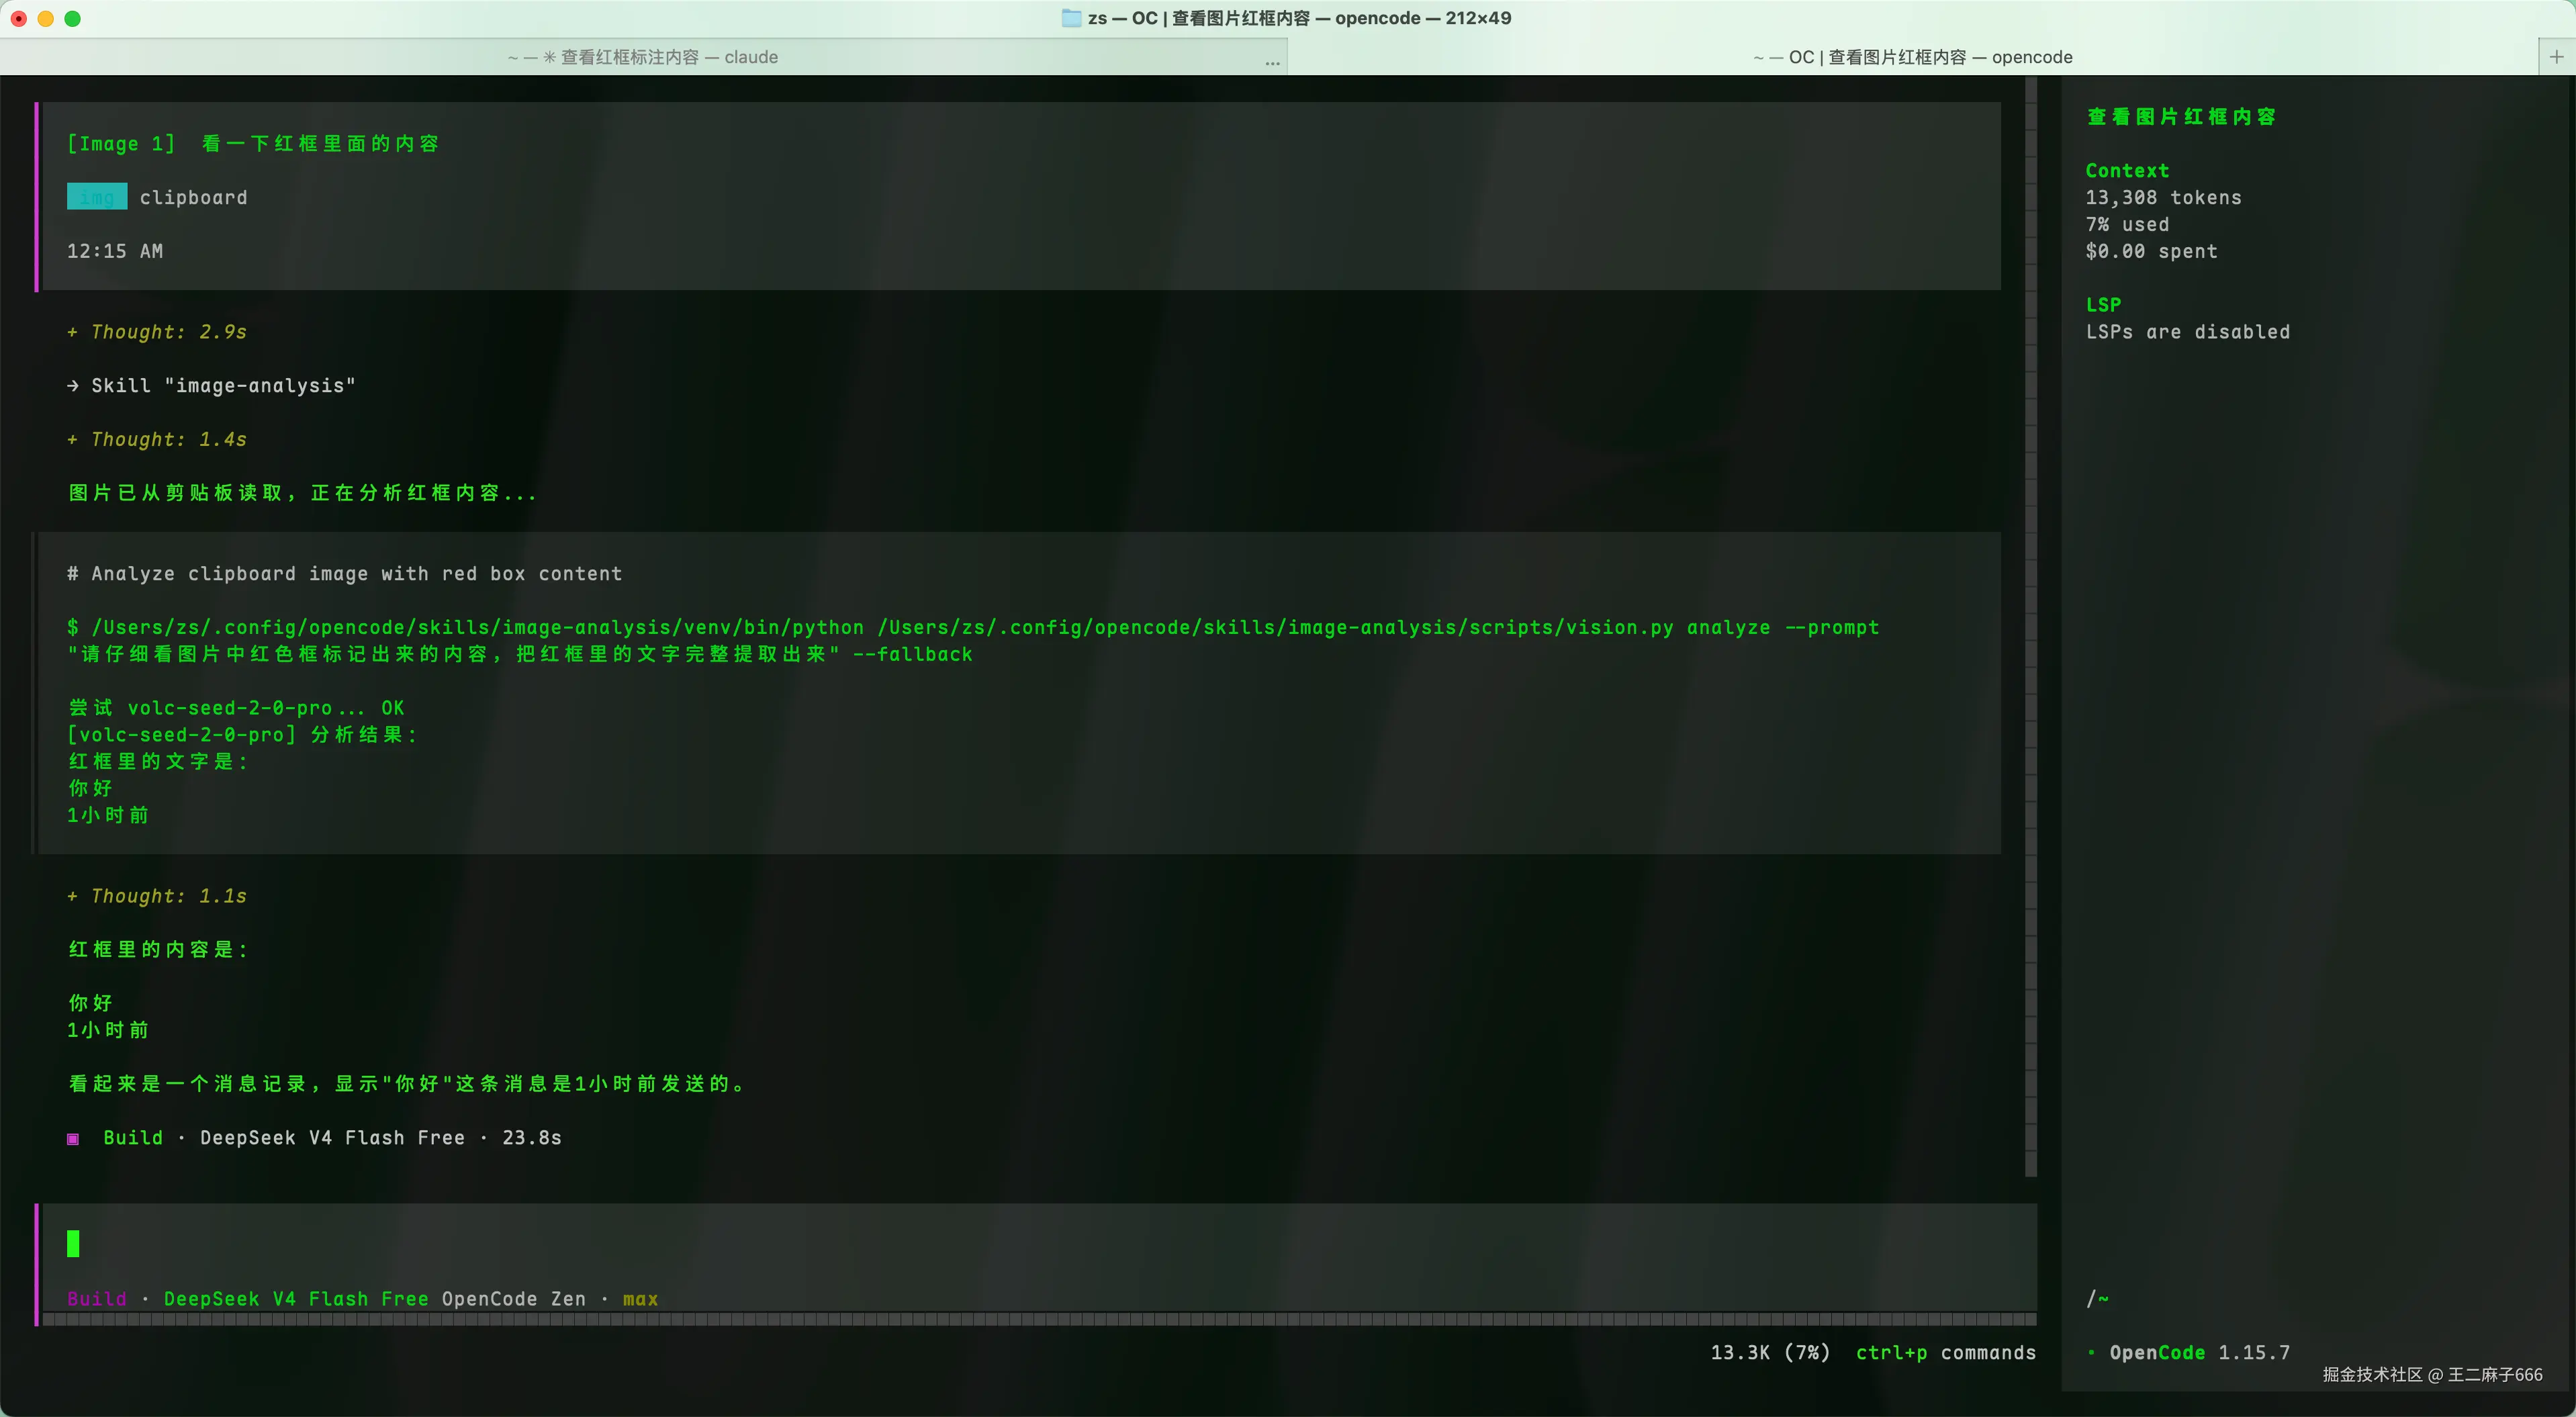Click the img clipboard attachment badge

[97, 197]
